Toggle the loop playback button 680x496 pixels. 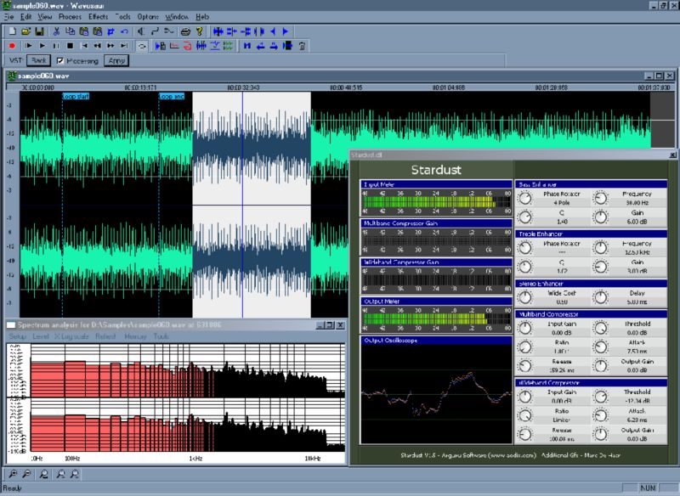142,45
